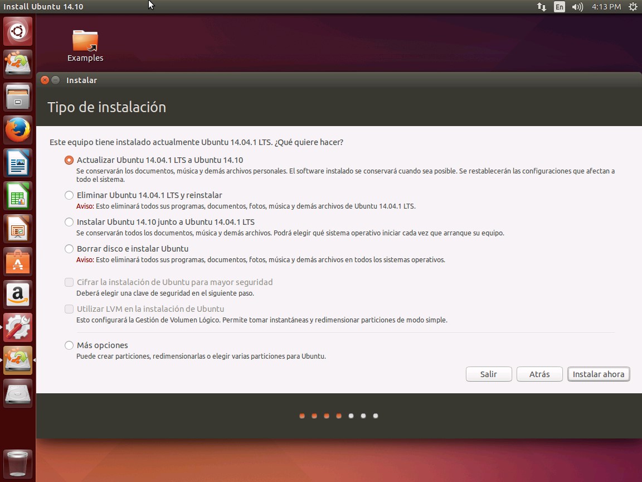Click the Instalar window title text

click(81, 80)
